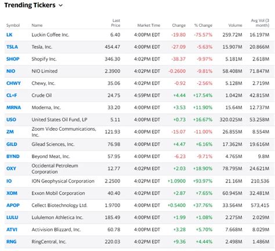
Task: Select the MRNA ticker link
Action: tap(13, 107)
